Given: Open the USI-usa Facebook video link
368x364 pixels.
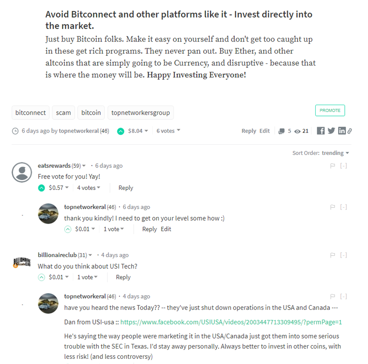Looking at the screenshot, I should pos(231,322).
